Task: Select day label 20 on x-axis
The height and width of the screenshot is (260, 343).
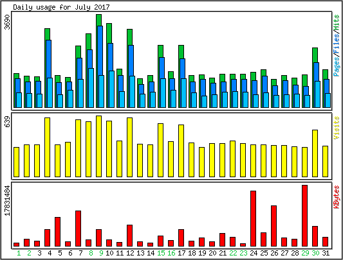Action: (x=212, y=253)
